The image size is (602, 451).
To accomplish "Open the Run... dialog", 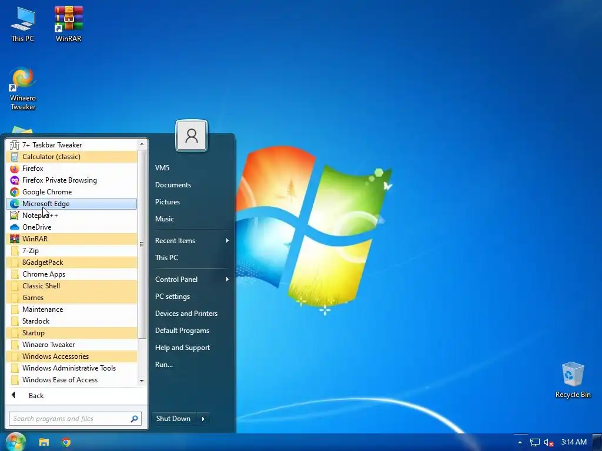I will (x=191, y=365).
